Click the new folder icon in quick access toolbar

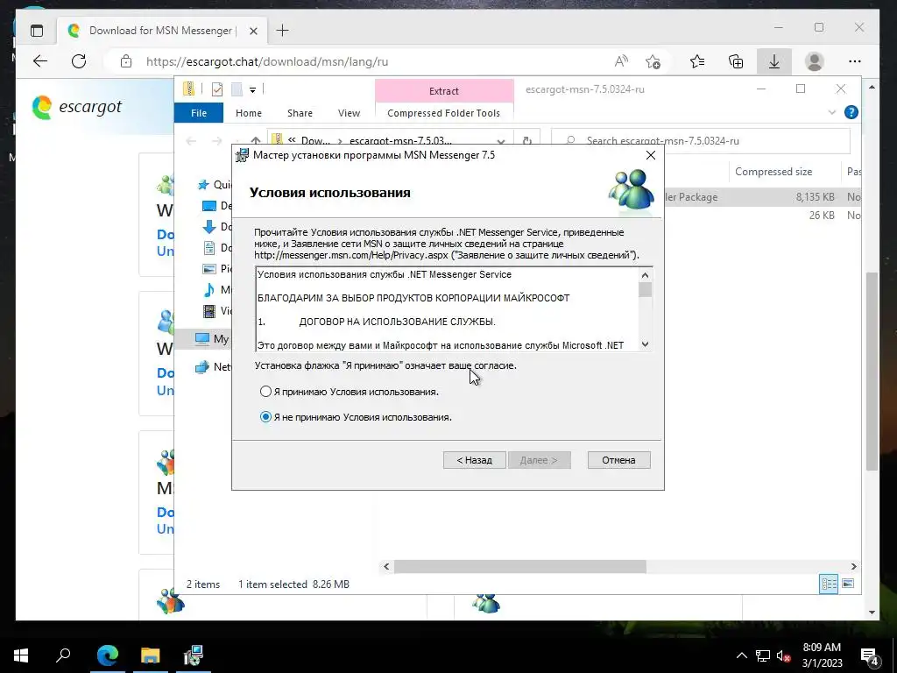click(x=237, y=89)
